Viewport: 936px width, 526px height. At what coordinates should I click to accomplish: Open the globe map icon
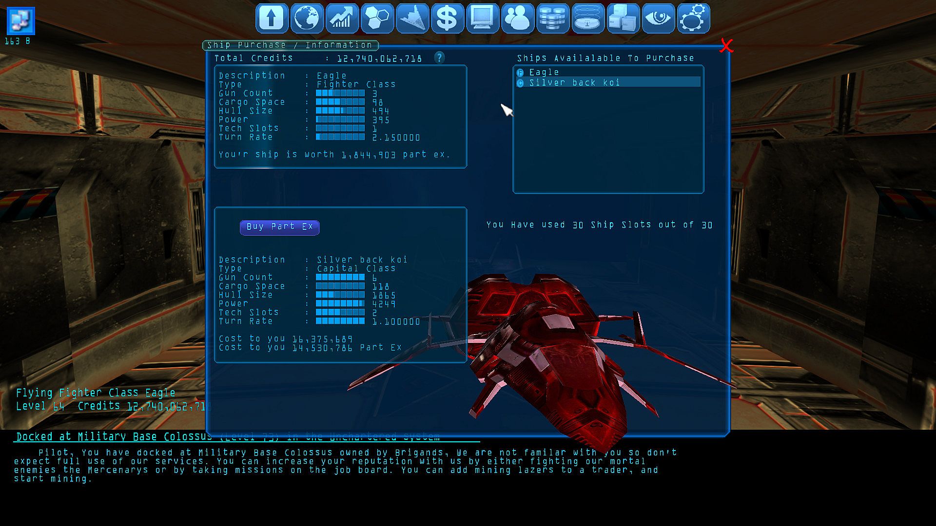click(x=307, y=19)
